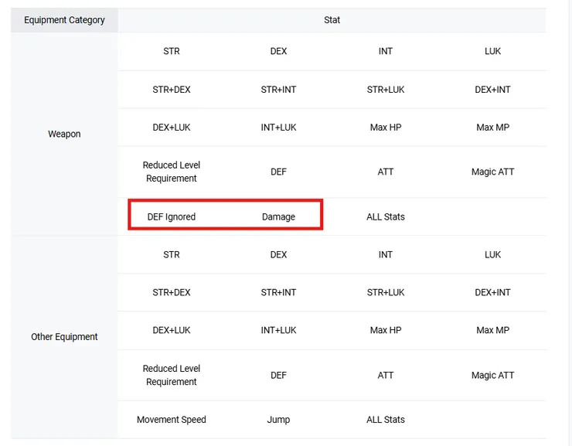Click Other Equipment's Max MP cell
The width and height of the screenshot is (572, 446).
pyautogui.click(x=492, y=330)
